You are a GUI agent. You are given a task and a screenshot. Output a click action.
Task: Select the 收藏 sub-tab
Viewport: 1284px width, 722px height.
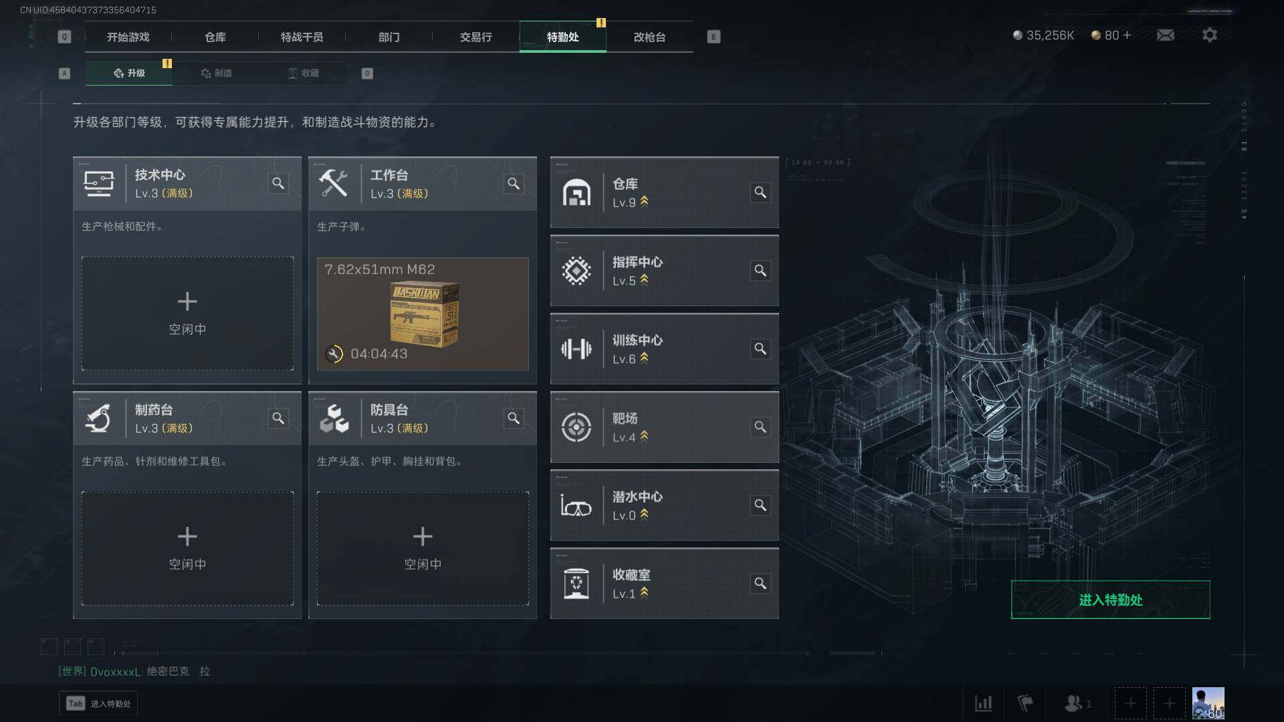pyautogui.click(x=303, y=73)
